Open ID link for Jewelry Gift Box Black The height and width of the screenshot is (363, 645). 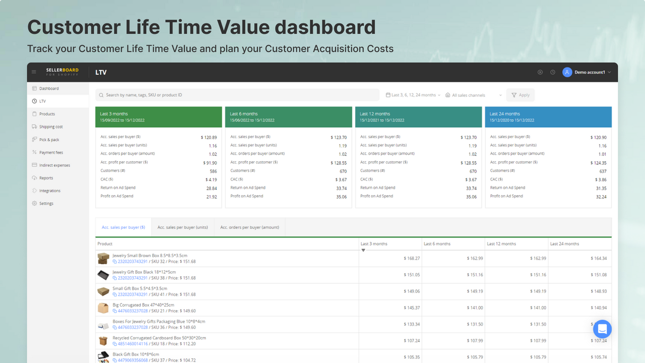pos(133,278)
